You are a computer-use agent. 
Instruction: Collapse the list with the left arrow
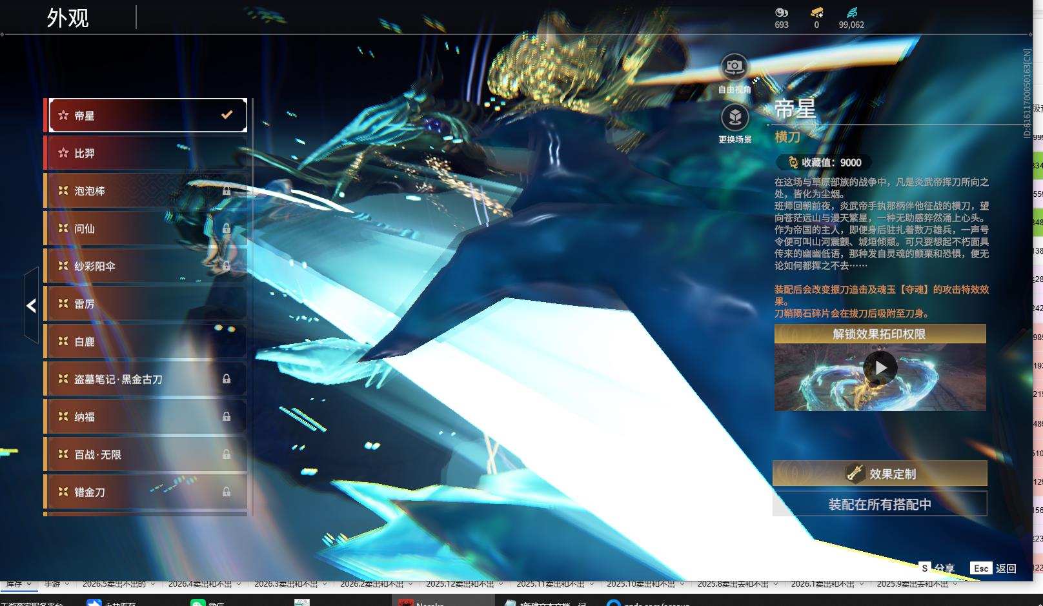tap(31, 305)
